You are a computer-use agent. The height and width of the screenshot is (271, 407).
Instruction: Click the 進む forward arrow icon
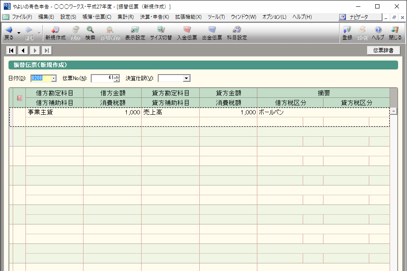pos(29,30)
